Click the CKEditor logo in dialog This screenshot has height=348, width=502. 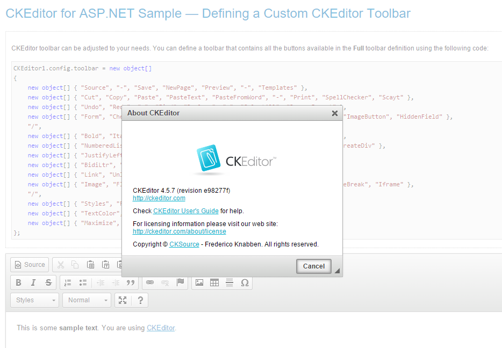[x=235, y=160]
